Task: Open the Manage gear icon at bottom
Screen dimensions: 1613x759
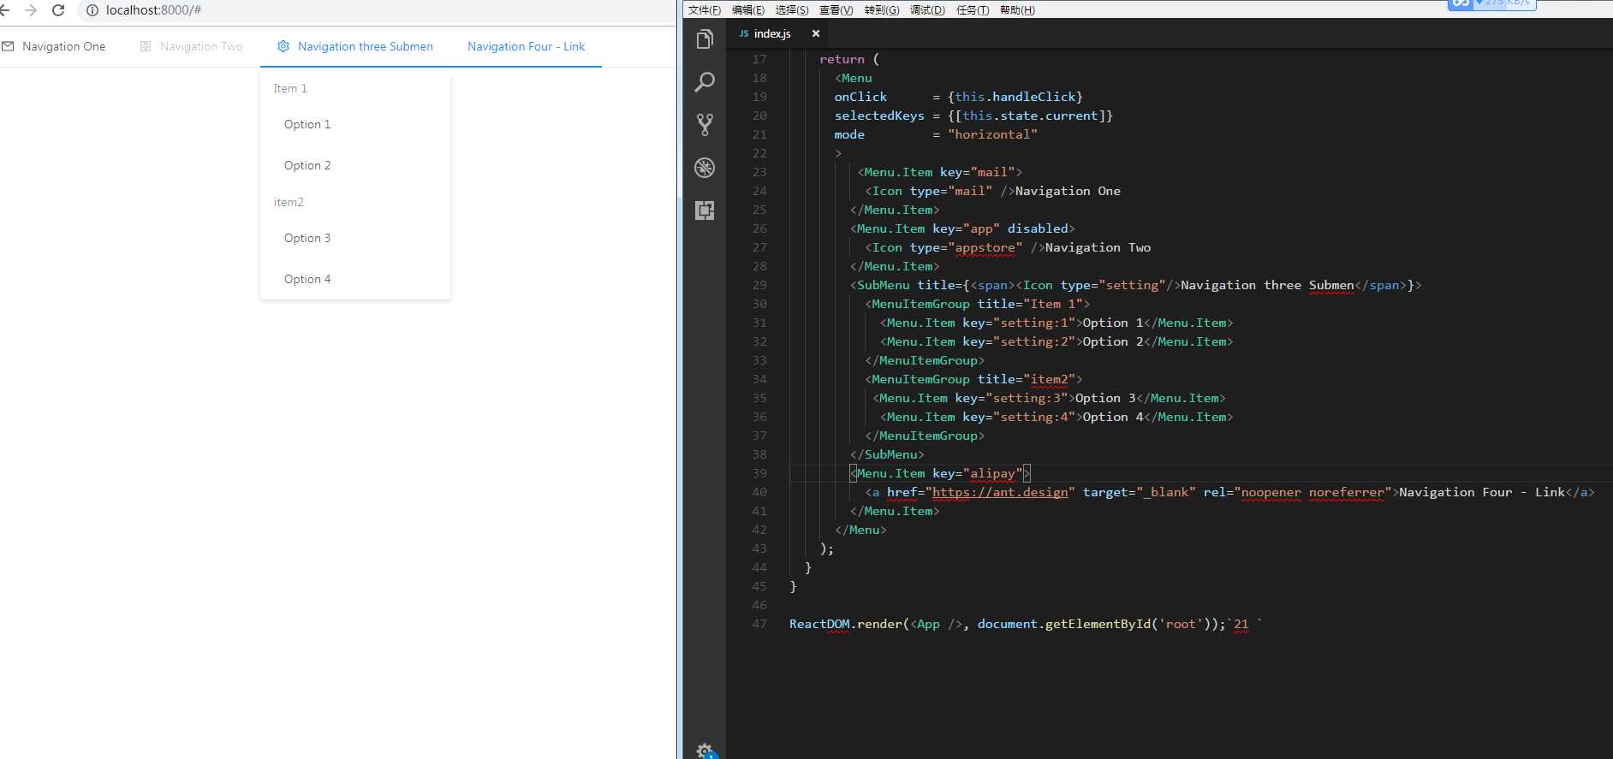Action: coord(705,750)
